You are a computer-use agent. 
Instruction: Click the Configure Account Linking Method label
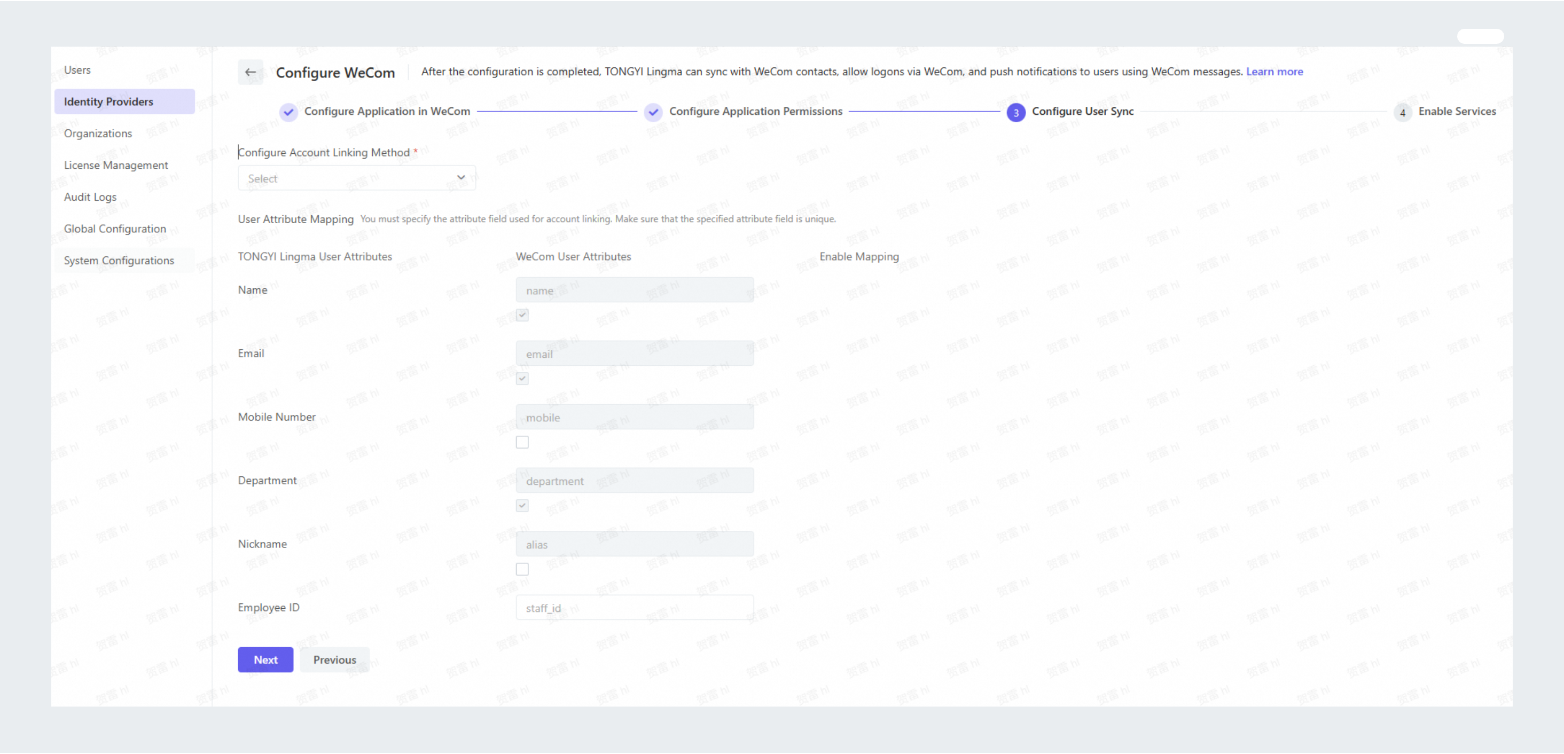(x=324, y=152)
